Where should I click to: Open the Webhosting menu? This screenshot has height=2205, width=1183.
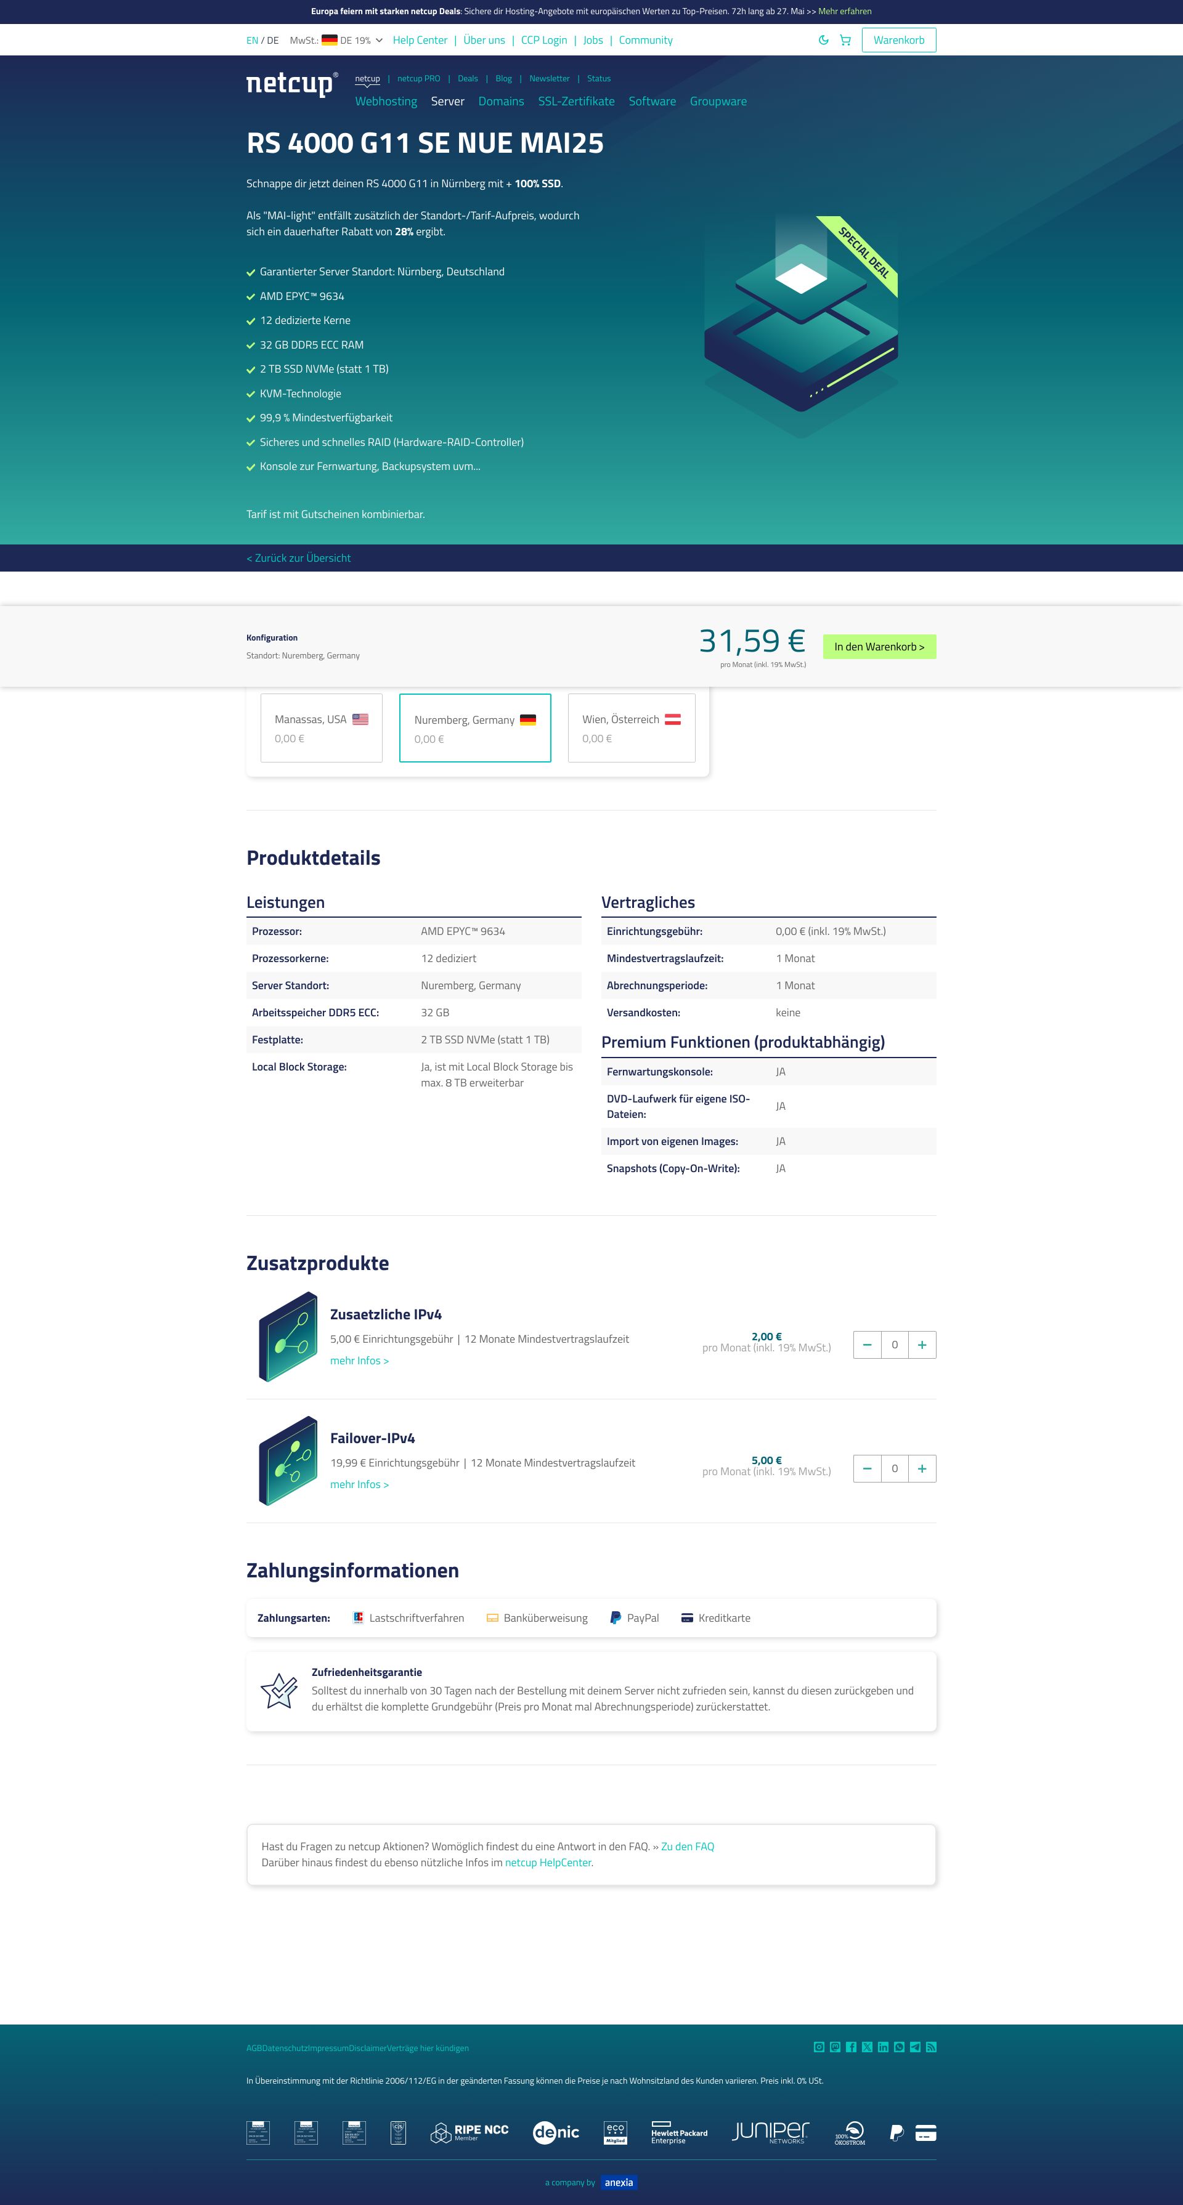(386, 101)
